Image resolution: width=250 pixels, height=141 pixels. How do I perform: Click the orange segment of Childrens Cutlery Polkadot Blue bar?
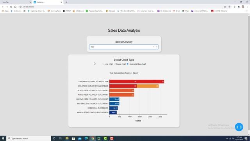click(148, 86)
